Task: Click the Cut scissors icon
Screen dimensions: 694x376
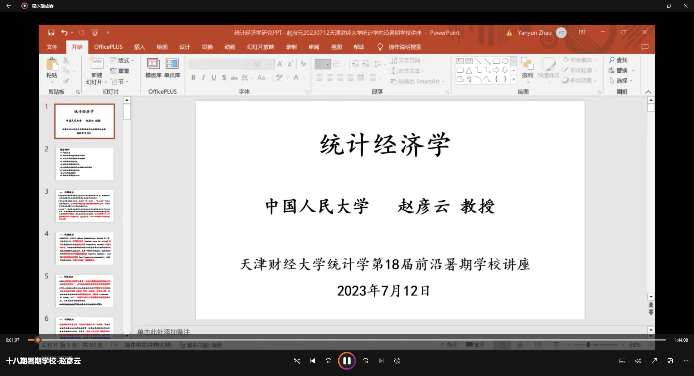Action: pyautogui.click(x=66, y=60)
